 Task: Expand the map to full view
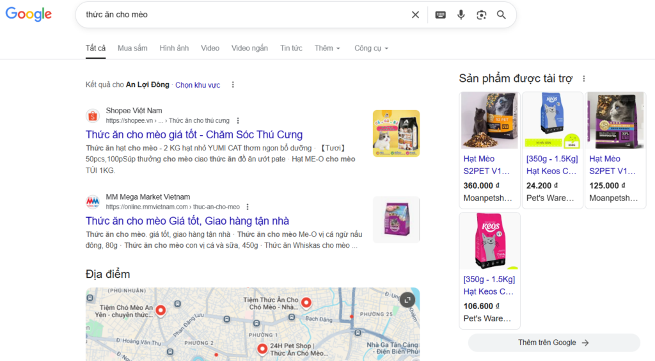(407, 300)
